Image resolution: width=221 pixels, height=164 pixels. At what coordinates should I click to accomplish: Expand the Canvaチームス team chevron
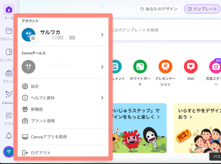(x=102, y=67)
